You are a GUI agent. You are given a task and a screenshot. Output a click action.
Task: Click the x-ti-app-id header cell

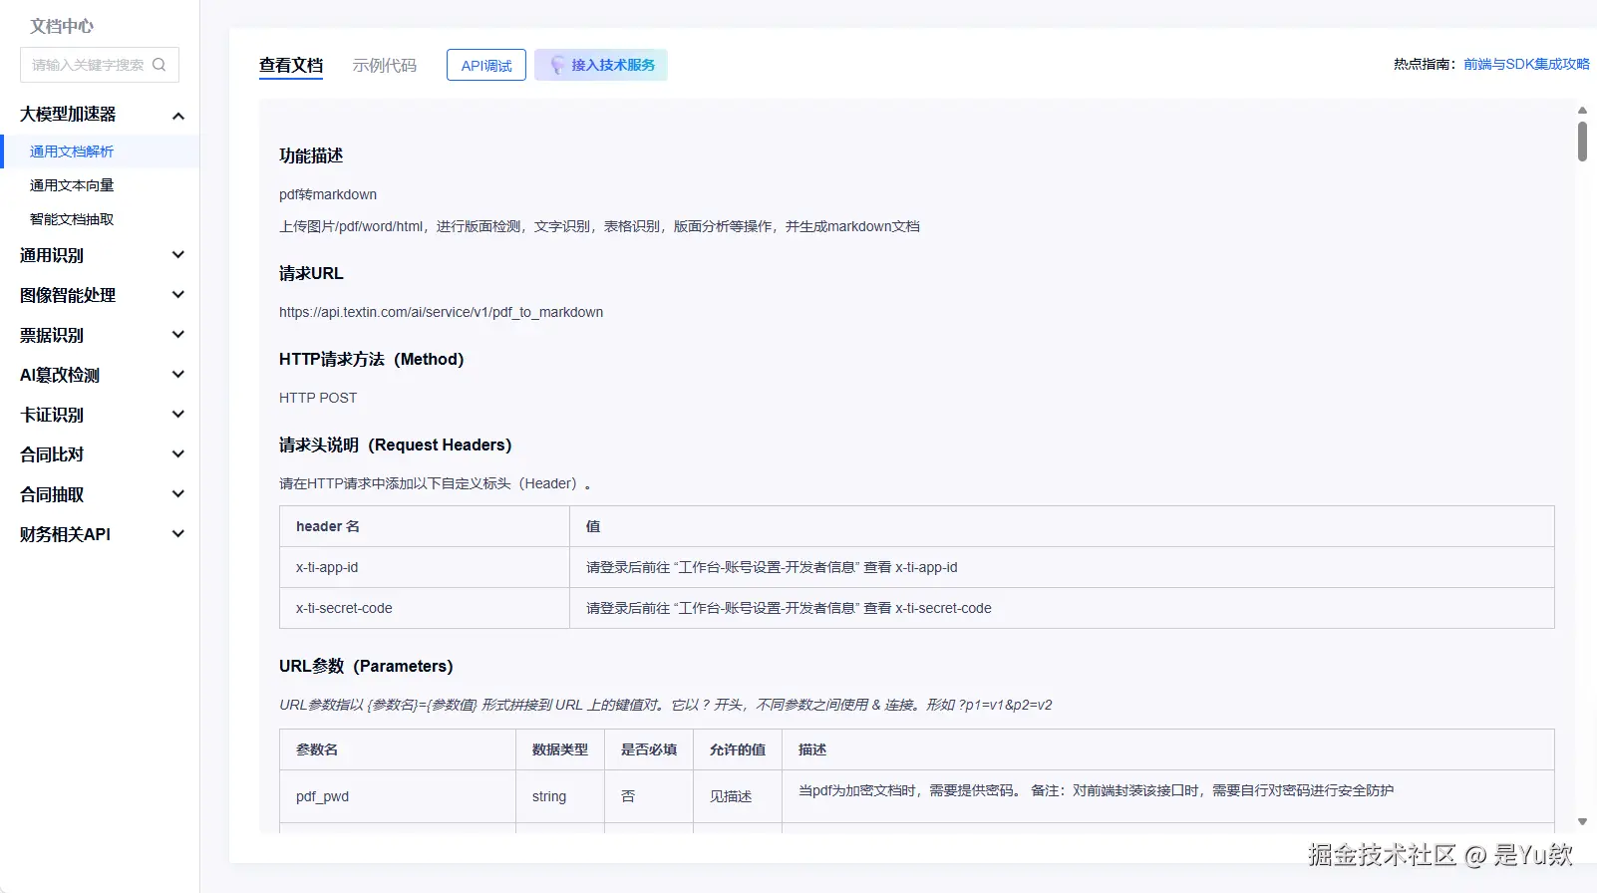(425, 567)
